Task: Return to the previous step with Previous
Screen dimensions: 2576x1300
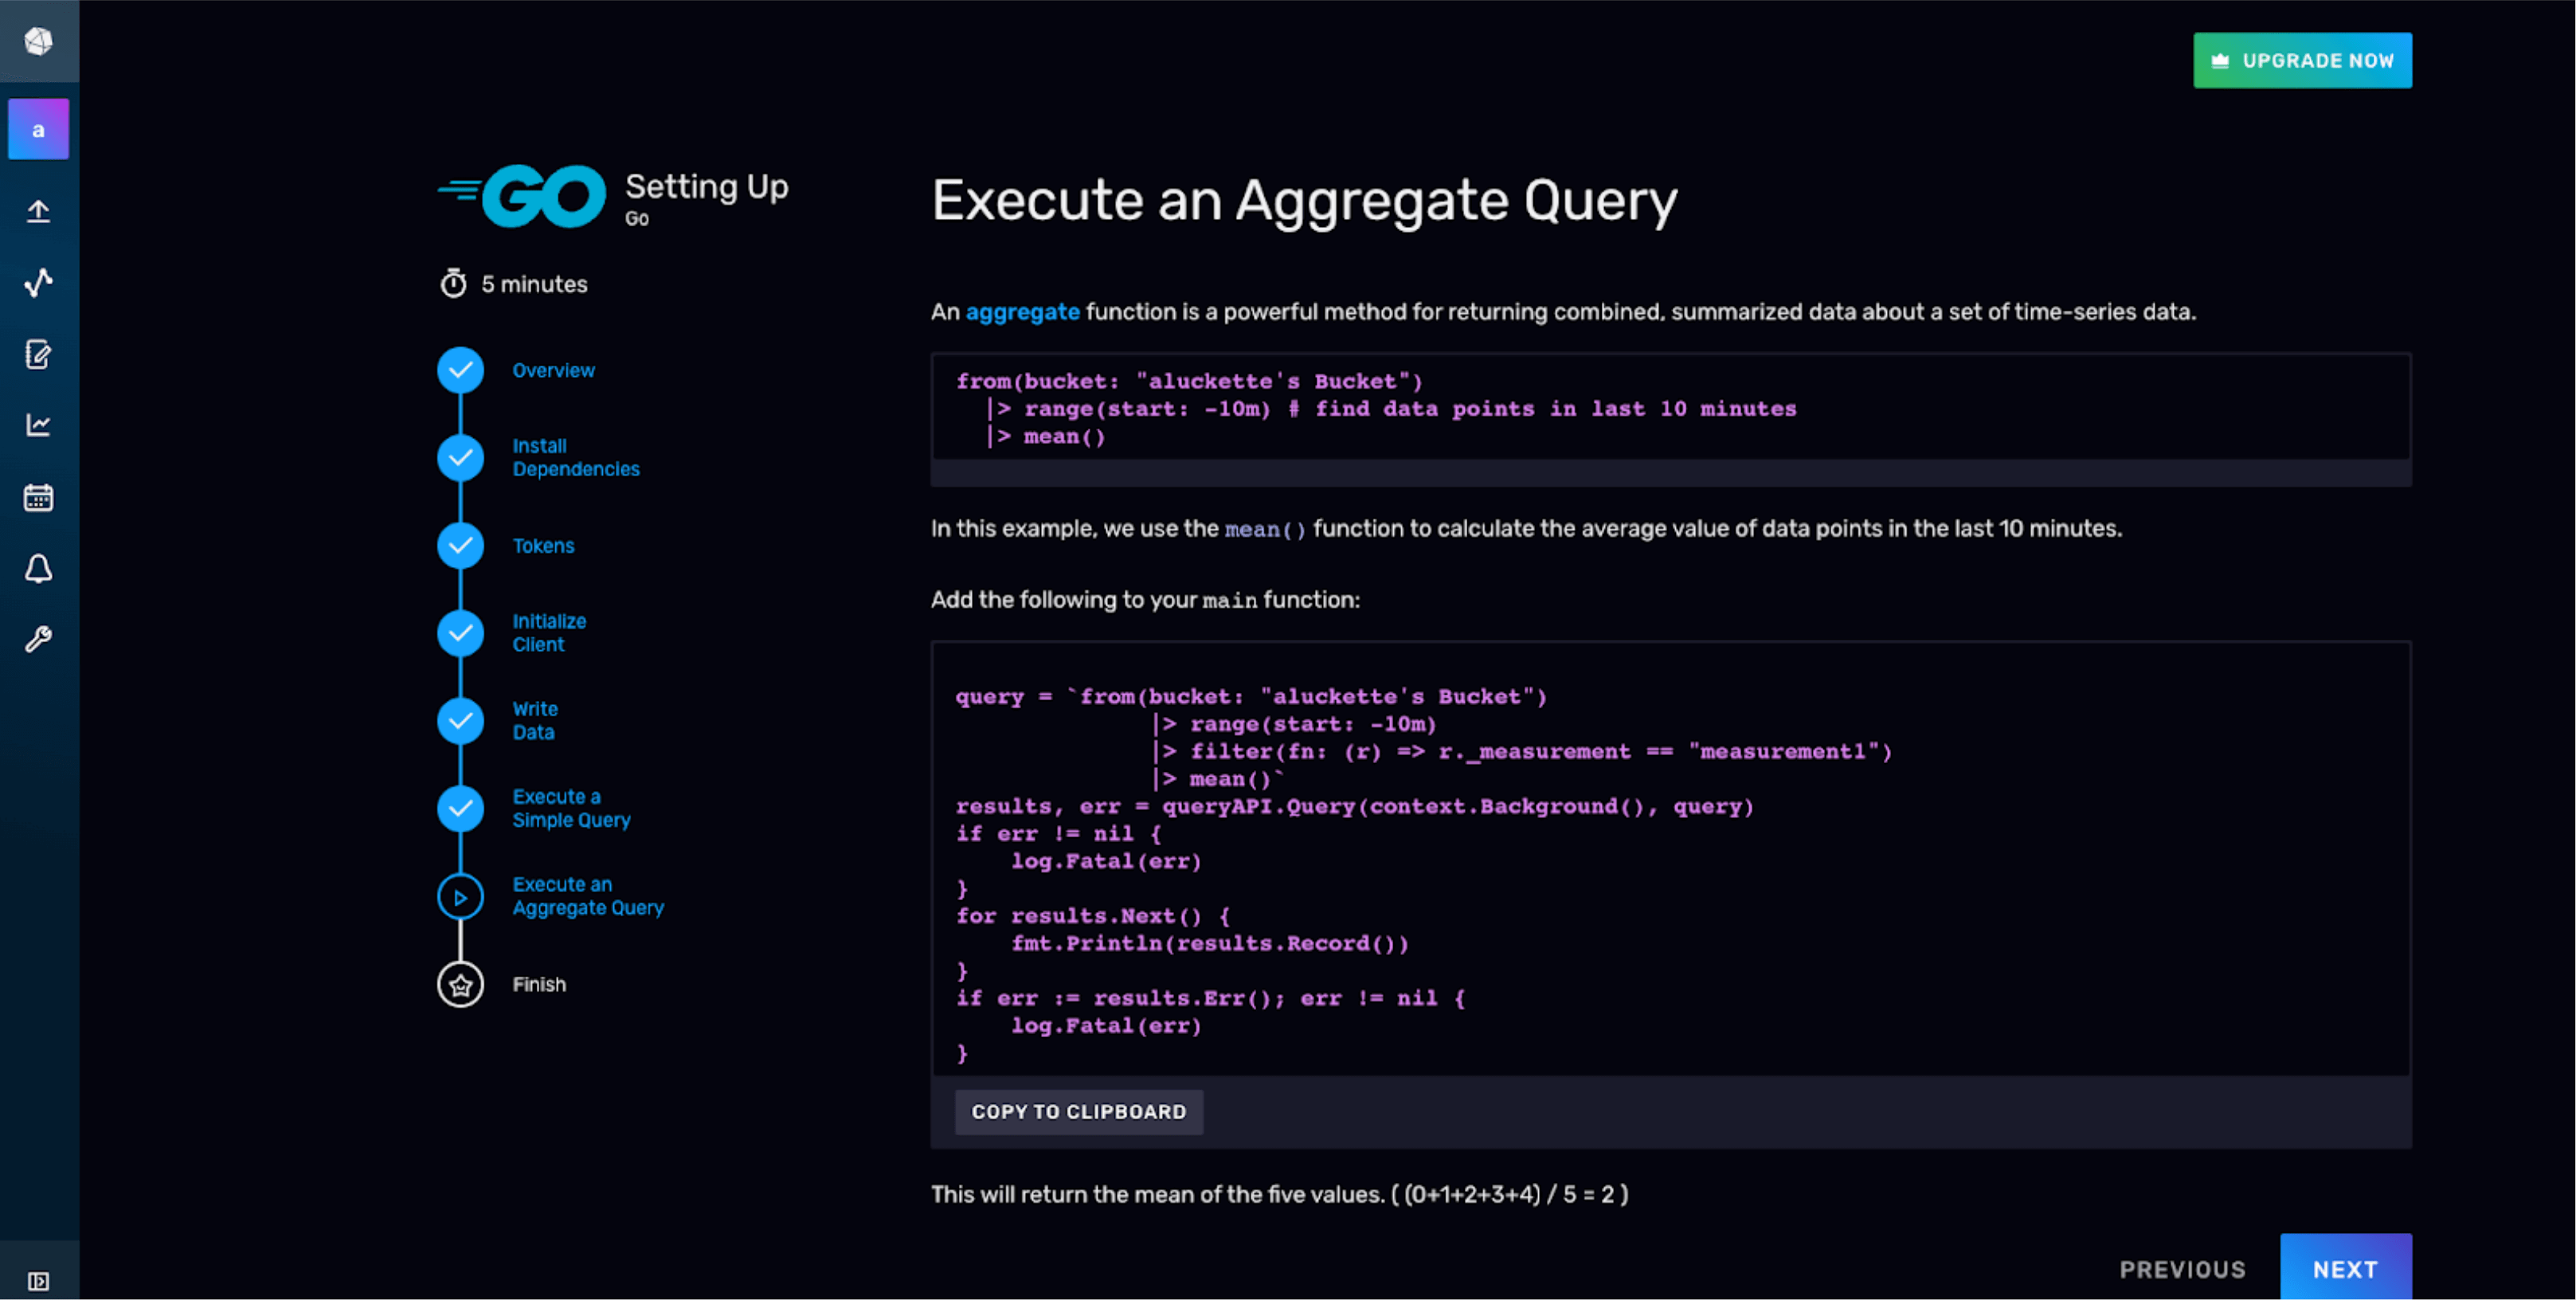Action: point(2182,1269)
